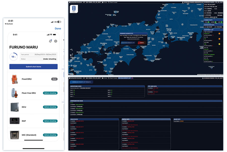
Task: Click the Begin New Remote APT button
Action: (x=128, y=43)
